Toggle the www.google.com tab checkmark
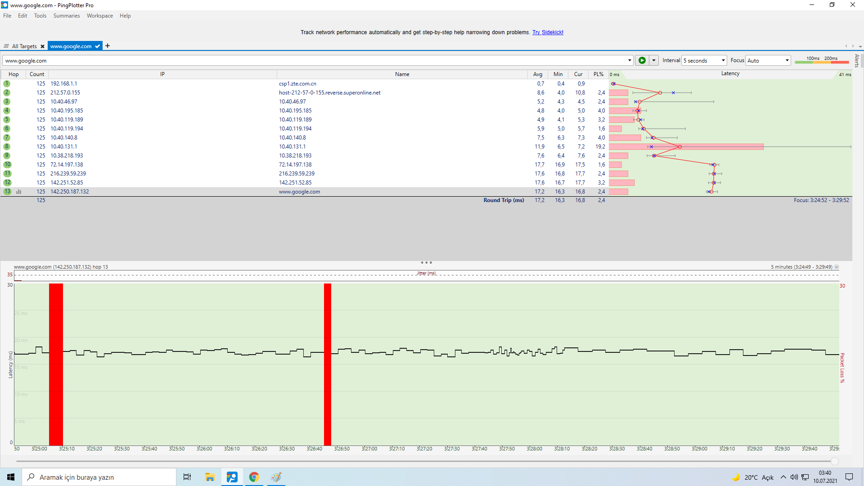The image size is (864, 486). (97, 46)
